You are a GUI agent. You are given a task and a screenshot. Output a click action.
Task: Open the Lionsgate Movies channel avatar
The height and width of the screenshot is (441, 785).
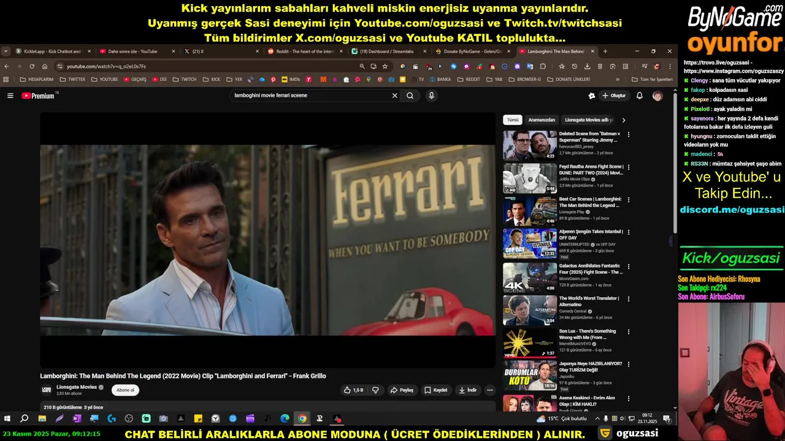click(x=46, y=390)
